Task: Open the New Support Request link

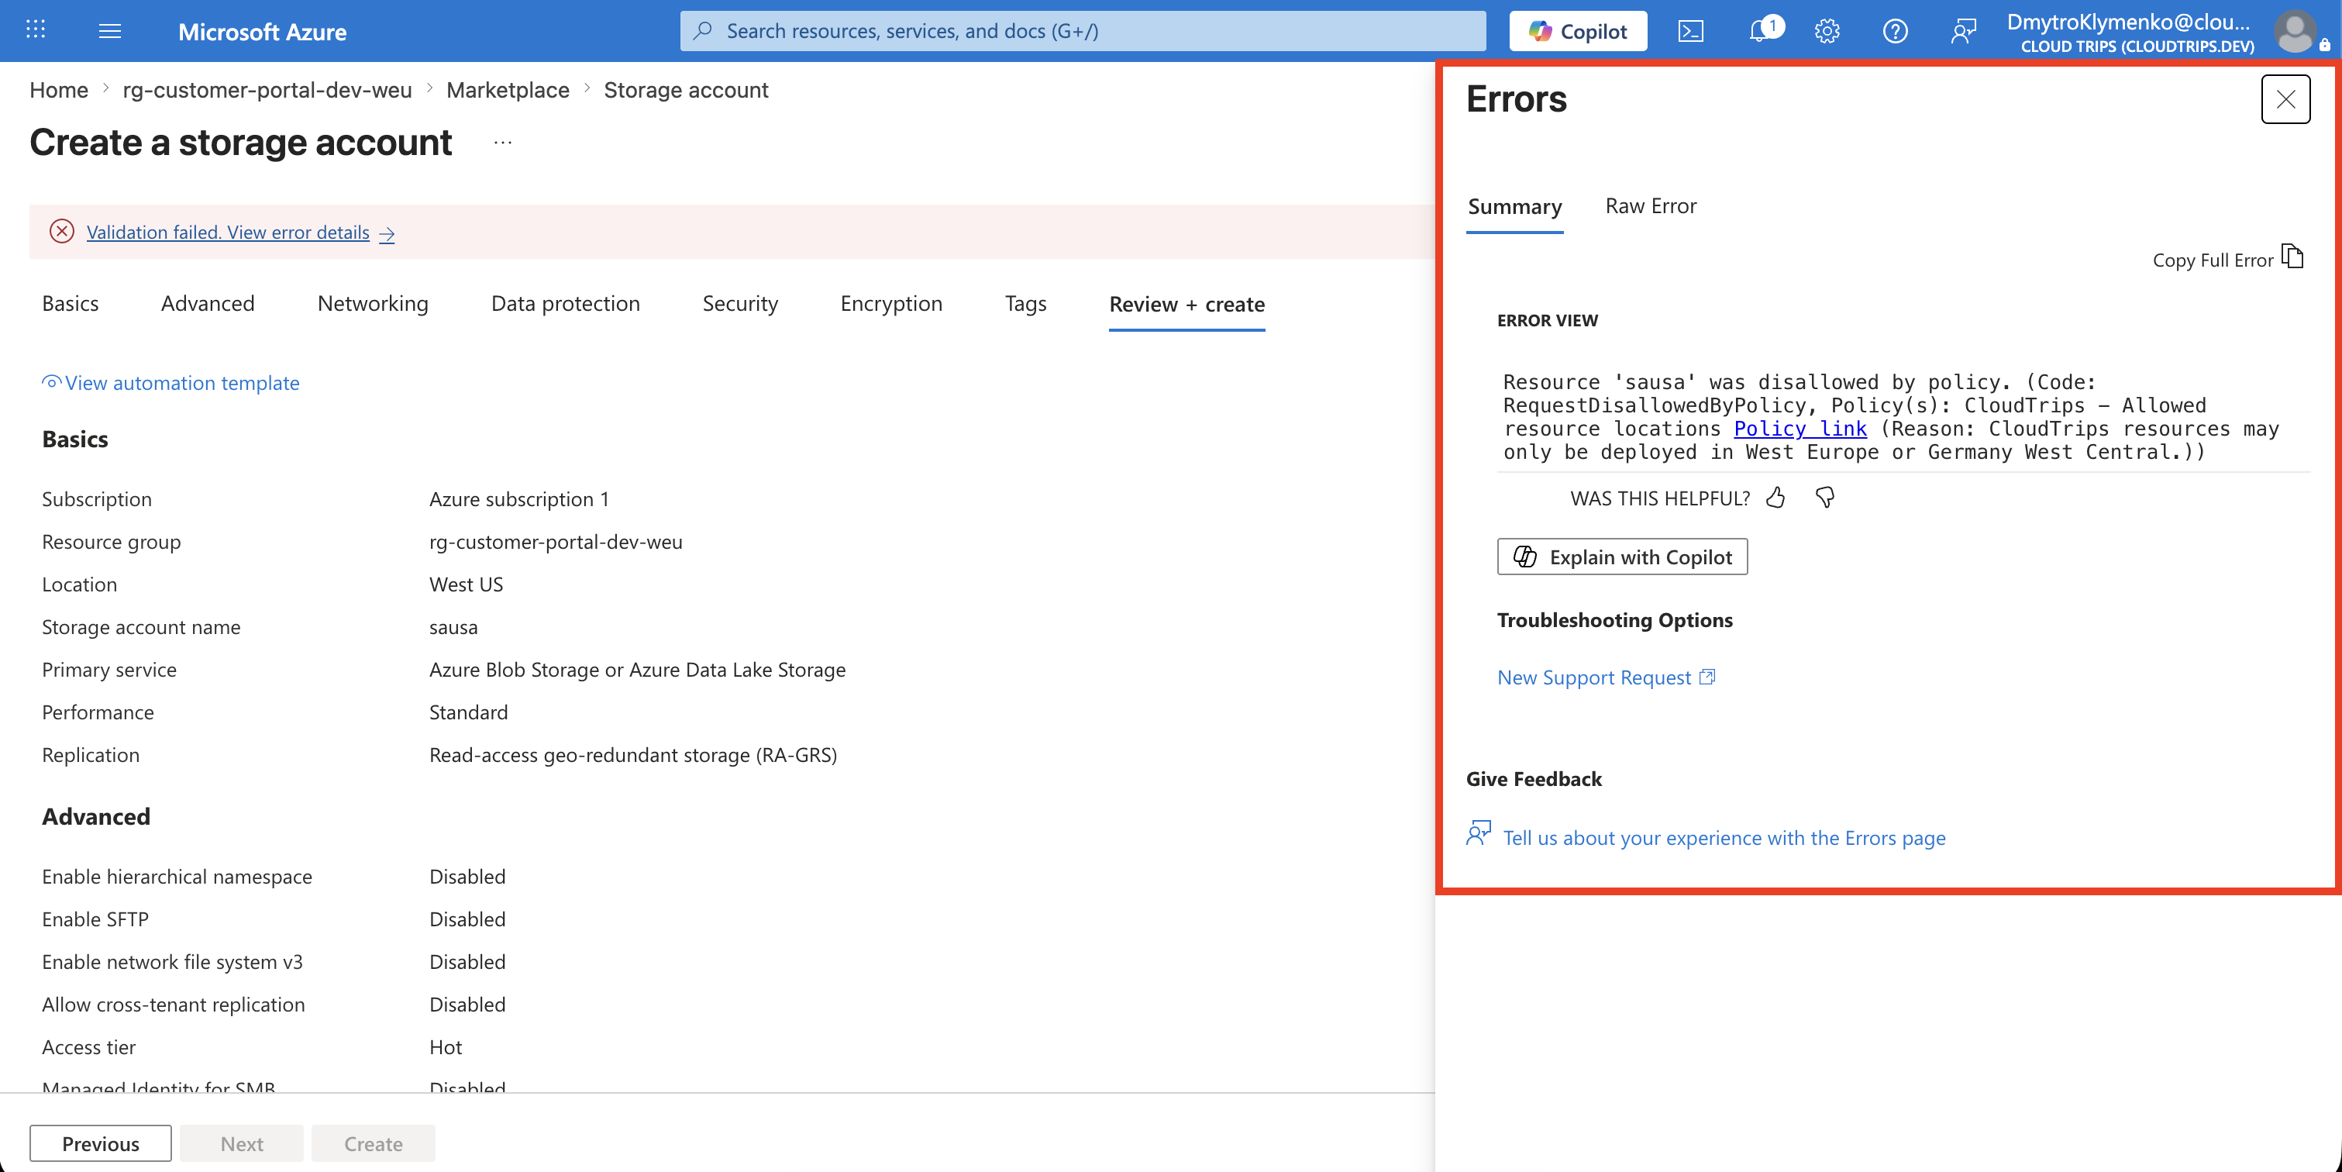Action: [x=1606, y=677]
